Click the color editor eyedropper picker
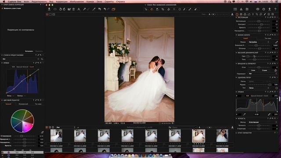The height and width of the screenshot is (158, 281). [42, 132]
